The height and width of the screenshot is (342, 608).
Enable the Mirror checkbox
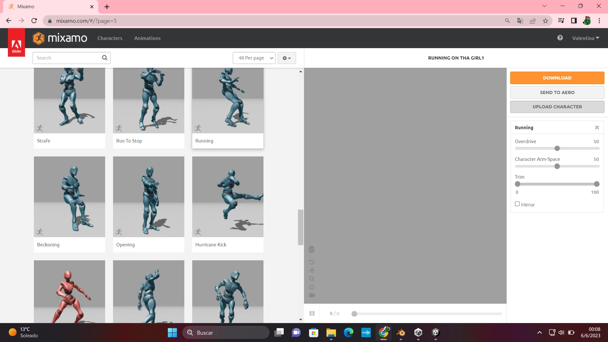coord(517,204)
